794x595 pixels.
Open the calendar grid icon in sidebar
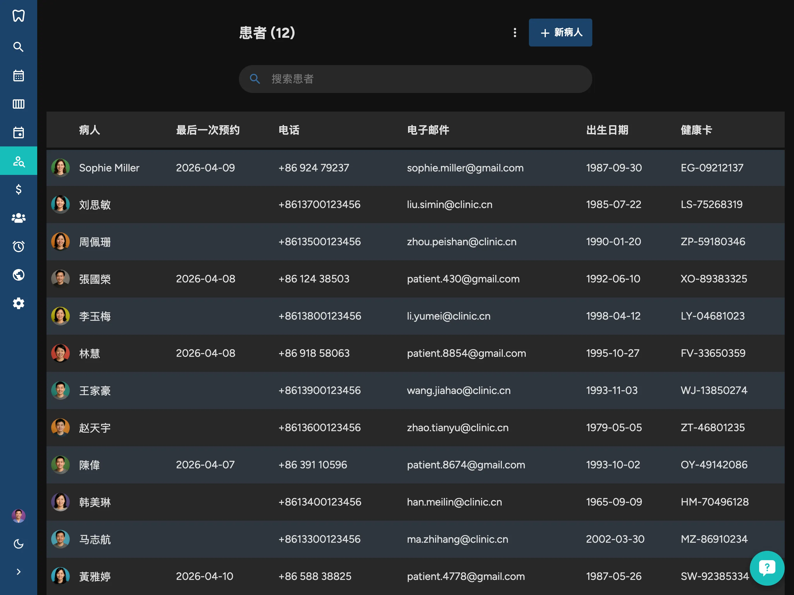tap(18, 76)
